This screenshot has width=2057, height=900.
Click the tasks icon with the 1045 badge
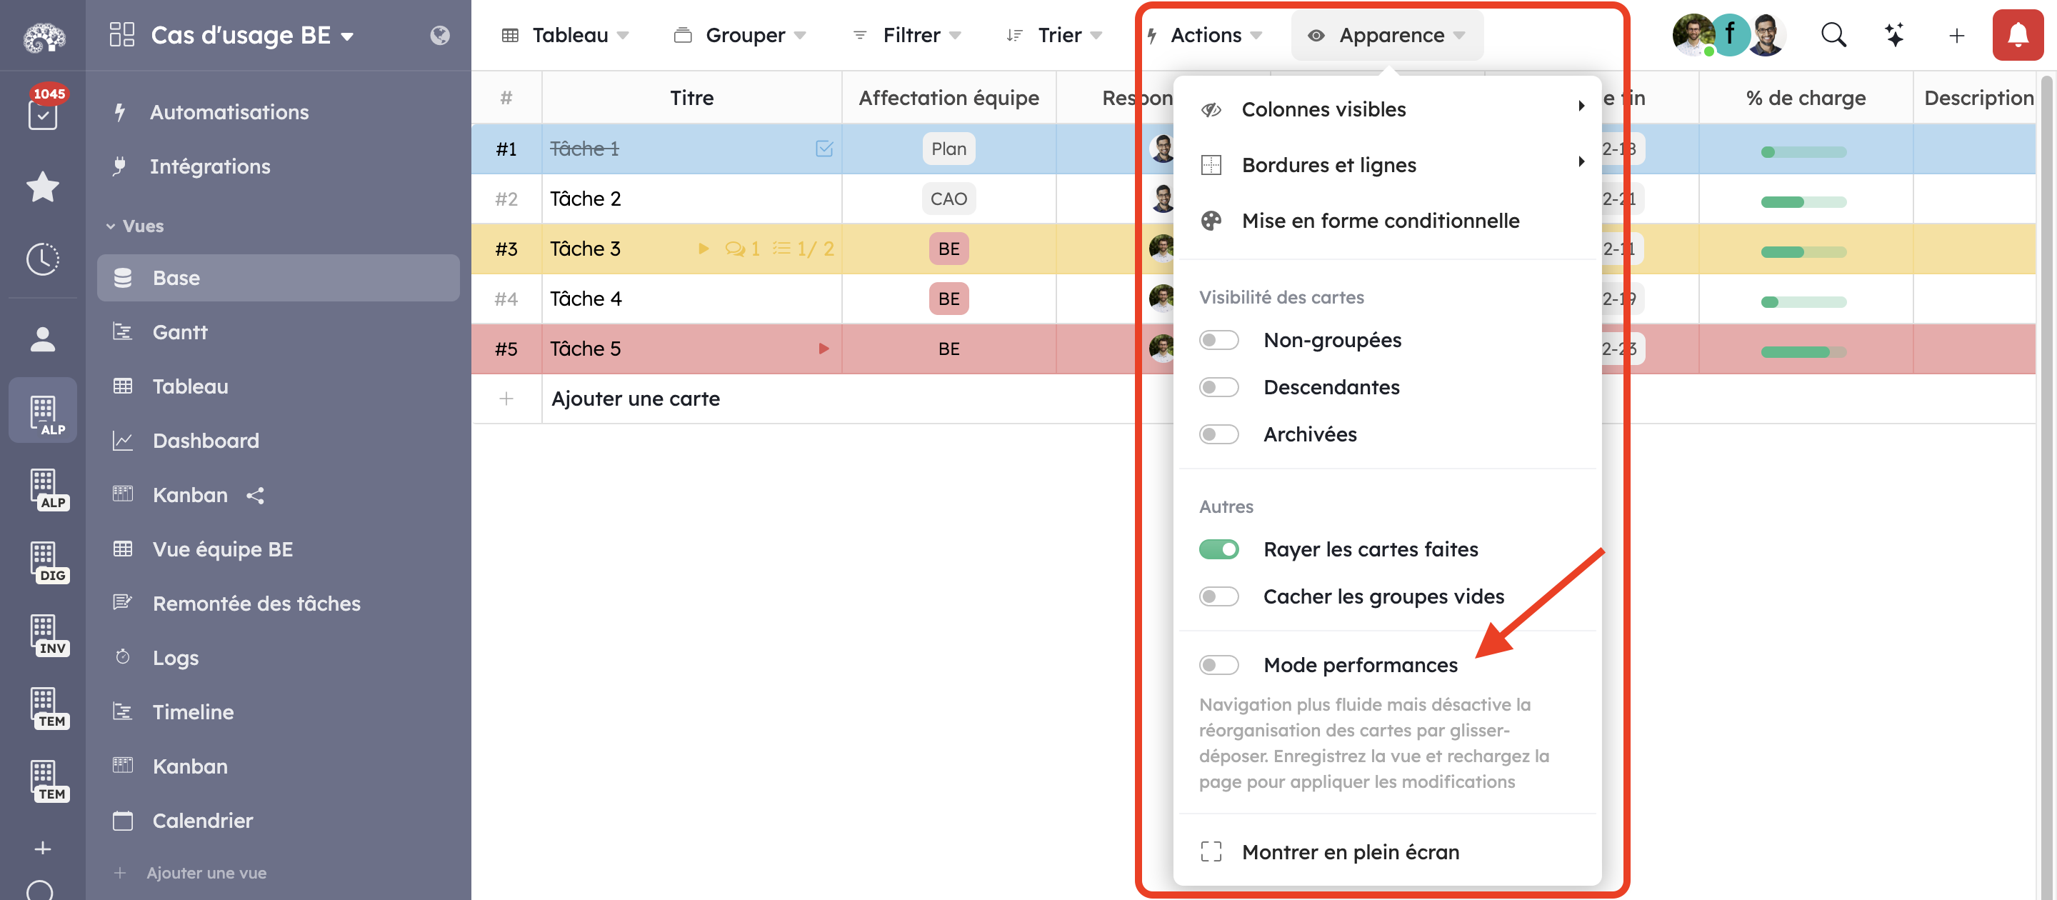pyautogui.click(x=42, y=114)
